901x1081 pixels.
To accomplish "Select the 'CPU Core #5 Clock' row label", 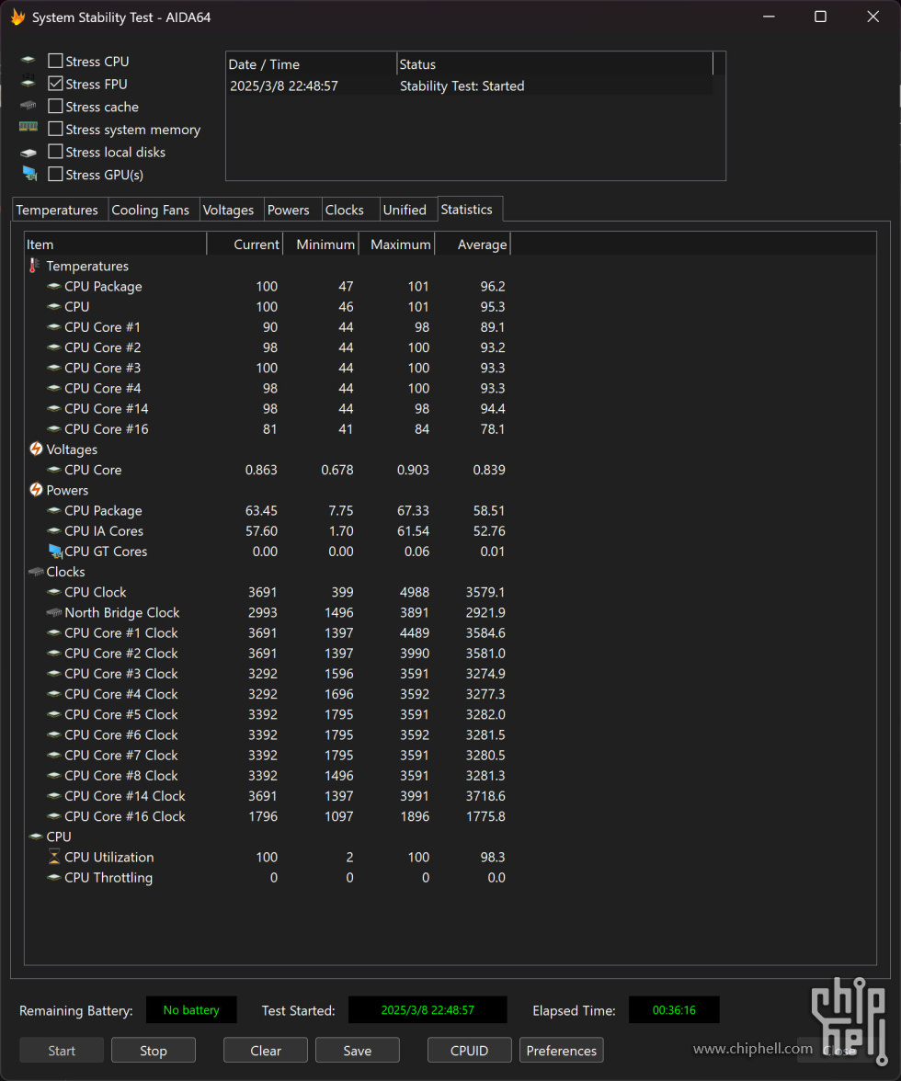I will (121, 714).
